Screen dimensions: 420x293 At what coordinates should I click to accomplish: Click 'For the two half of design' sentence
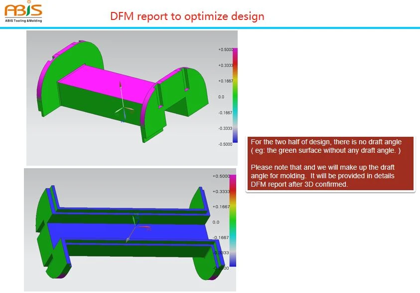(x=326, y=142)
